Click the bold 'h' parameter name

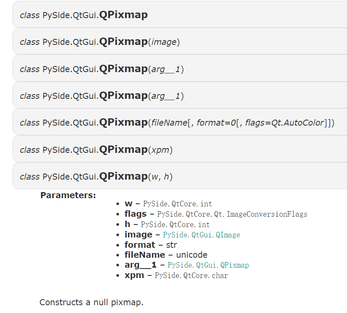click(x=127, y=224)
